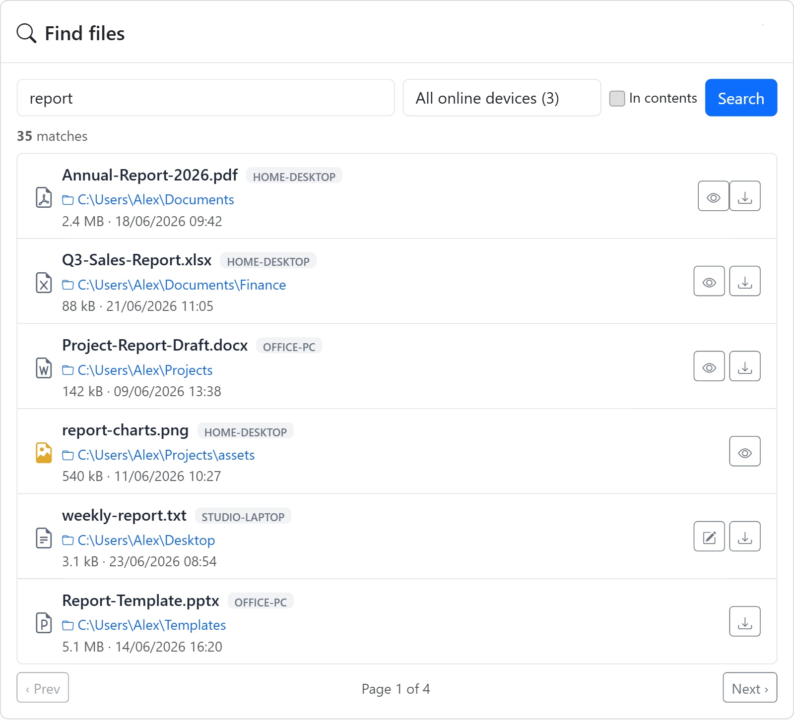
Task: Enable the In contents checkbox
Action: (617, 98)
